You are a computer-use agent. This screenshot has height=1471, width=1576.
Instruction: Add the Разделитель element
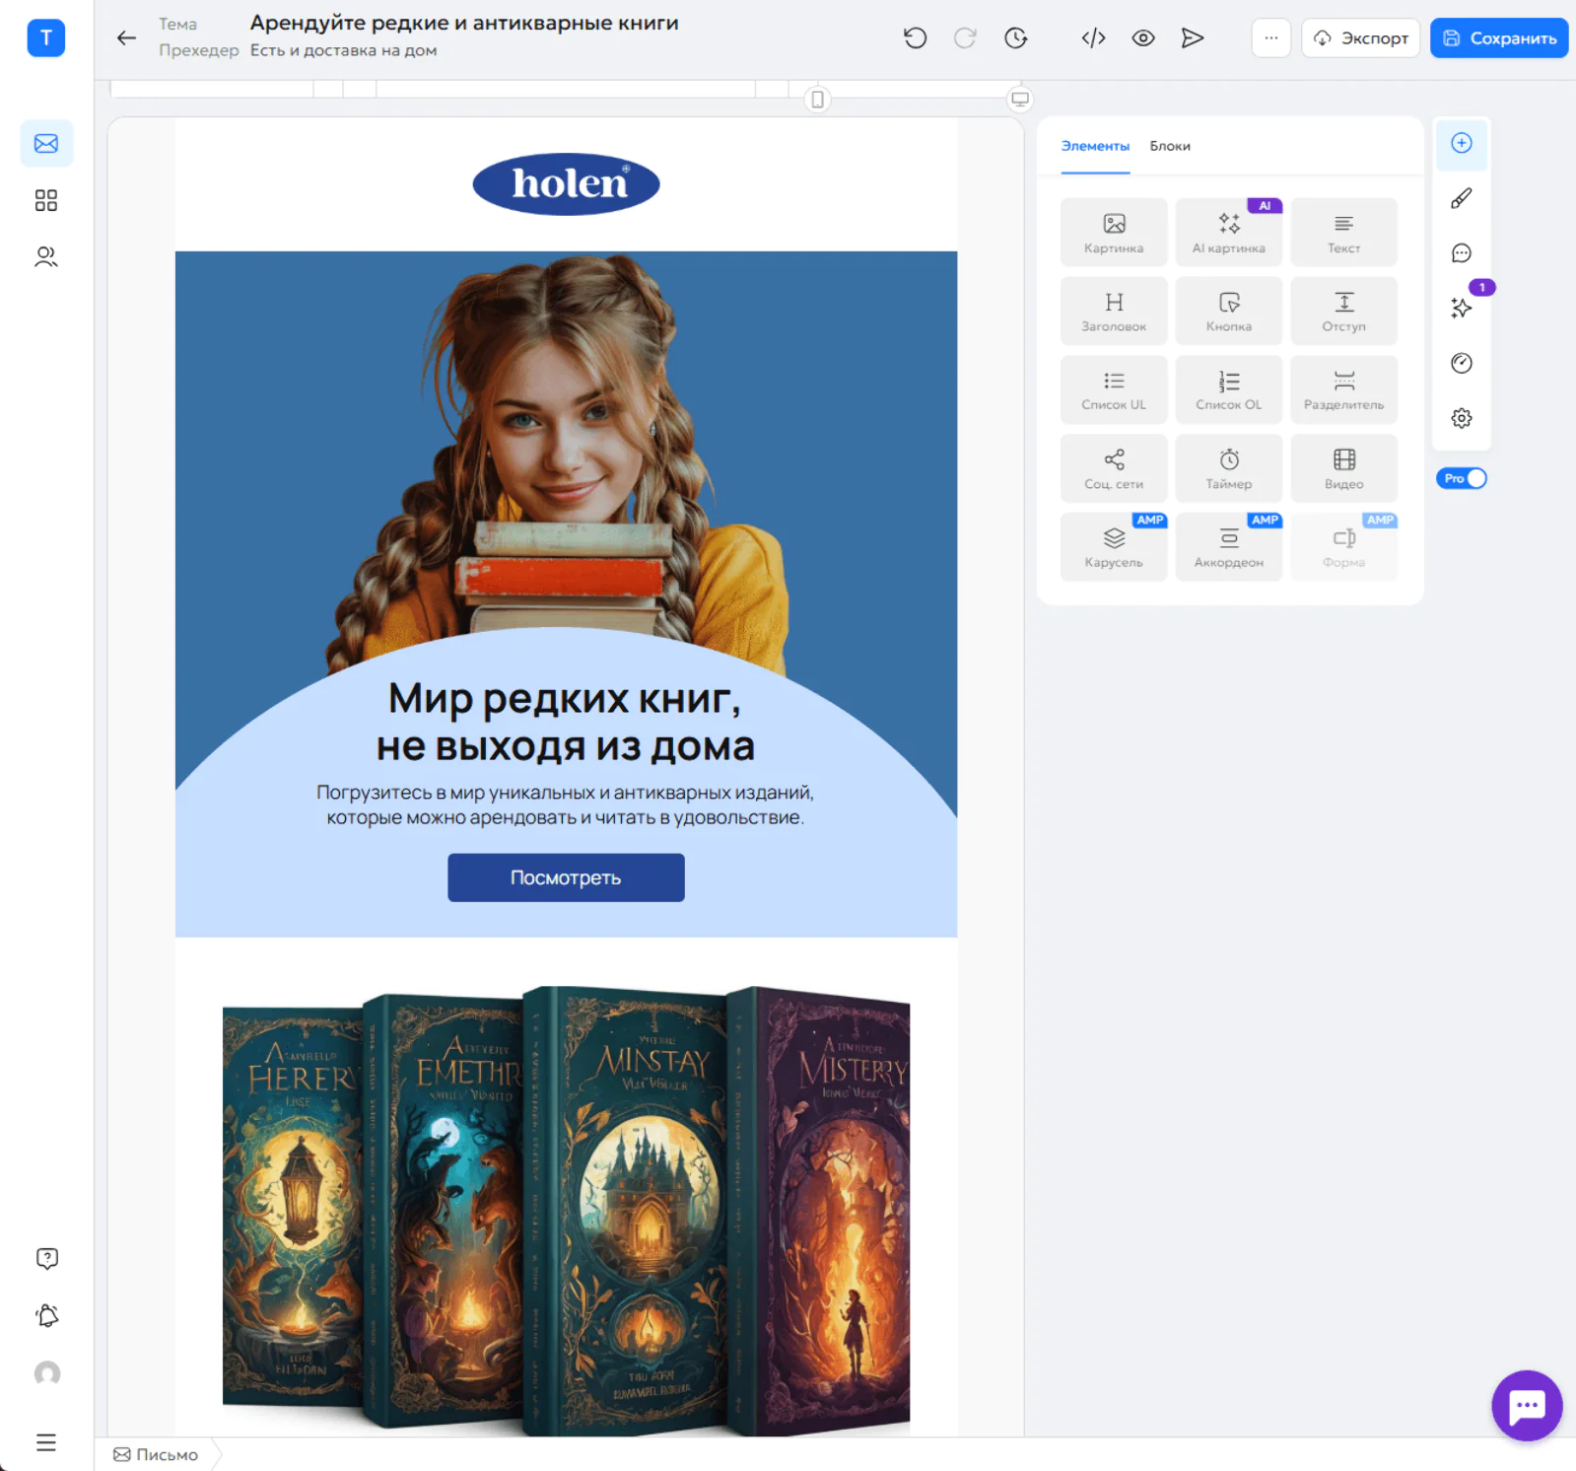[x=1343, y=390]
